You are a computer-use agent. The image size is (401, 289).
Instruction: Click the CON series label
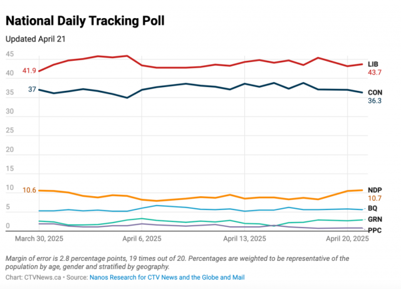coord(375,92)
